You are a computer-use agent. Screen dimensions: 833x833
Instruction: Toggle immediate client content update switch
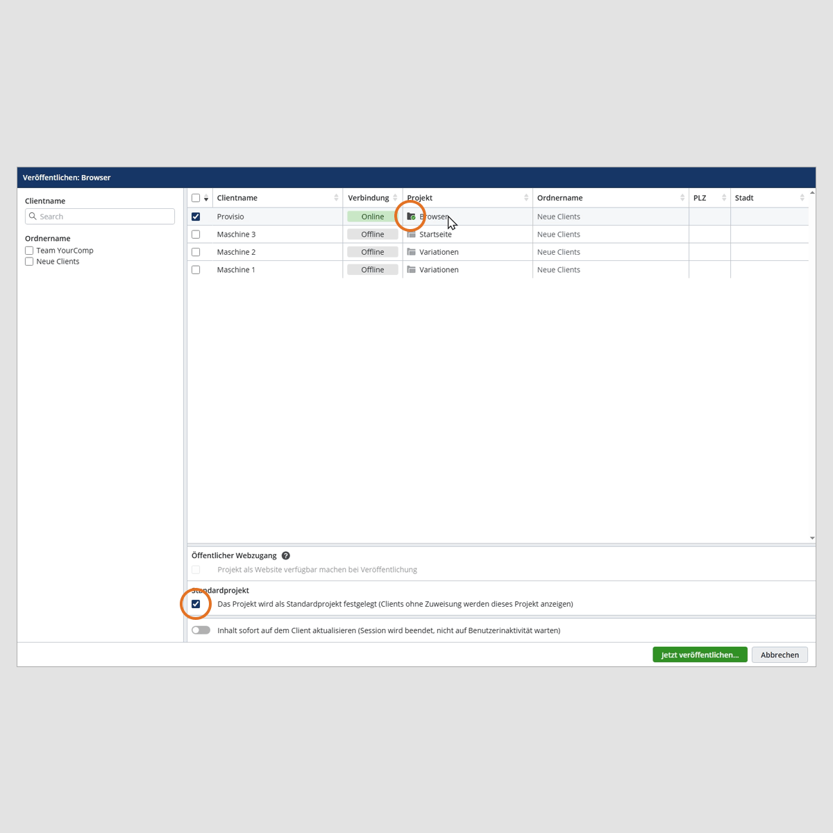coord(201,630)
